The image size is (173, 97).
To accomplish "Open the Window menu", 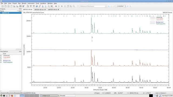I will 50,4.
